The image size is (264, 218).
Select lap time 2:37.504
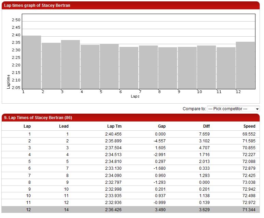click(113, 148)
